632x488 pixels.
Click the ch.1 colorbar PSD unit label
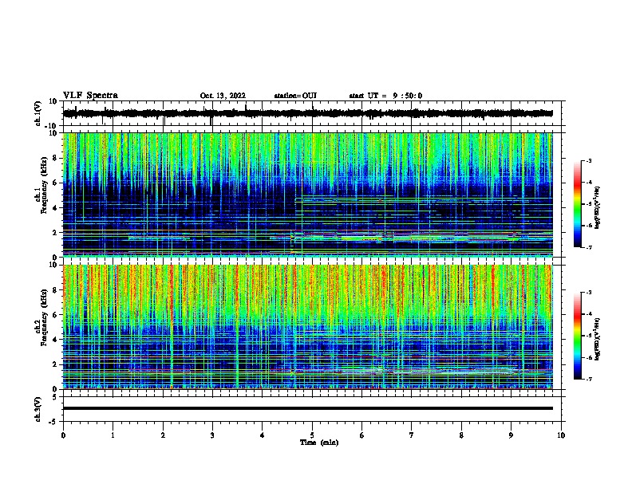point(597,207)
